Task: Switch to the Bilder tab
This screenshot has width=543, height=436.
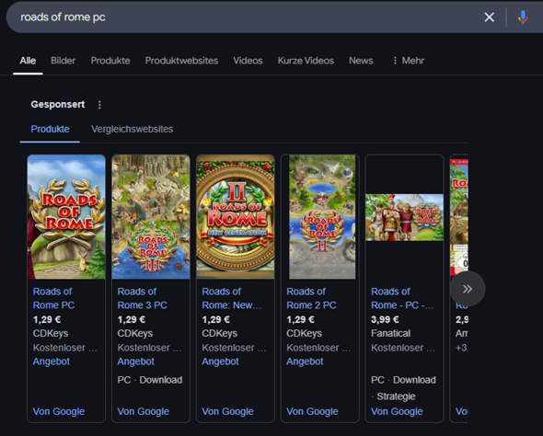Action: coord(63,61)
